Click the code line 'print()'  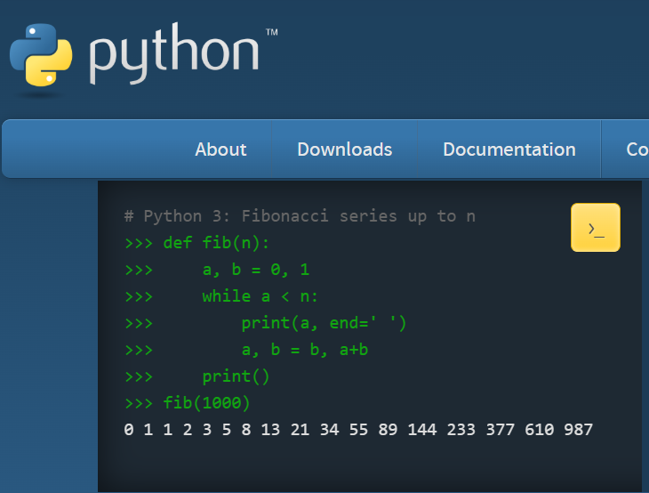point(236,376)
